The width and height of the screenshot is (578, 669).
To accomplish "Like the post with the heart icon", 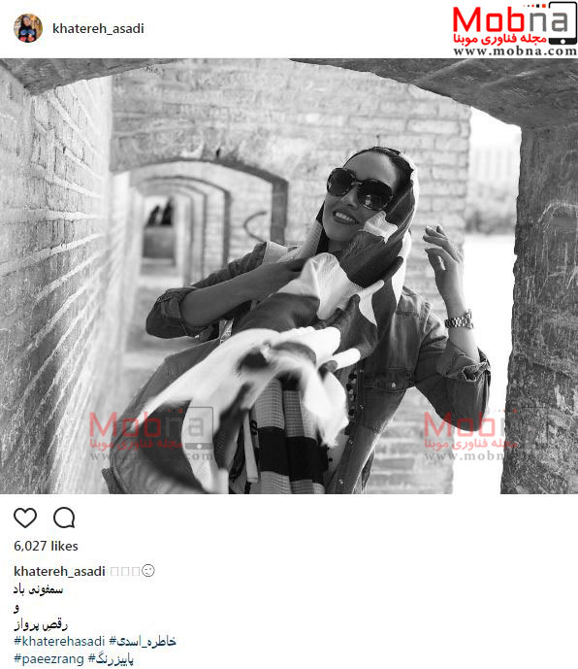I will 25,518.
